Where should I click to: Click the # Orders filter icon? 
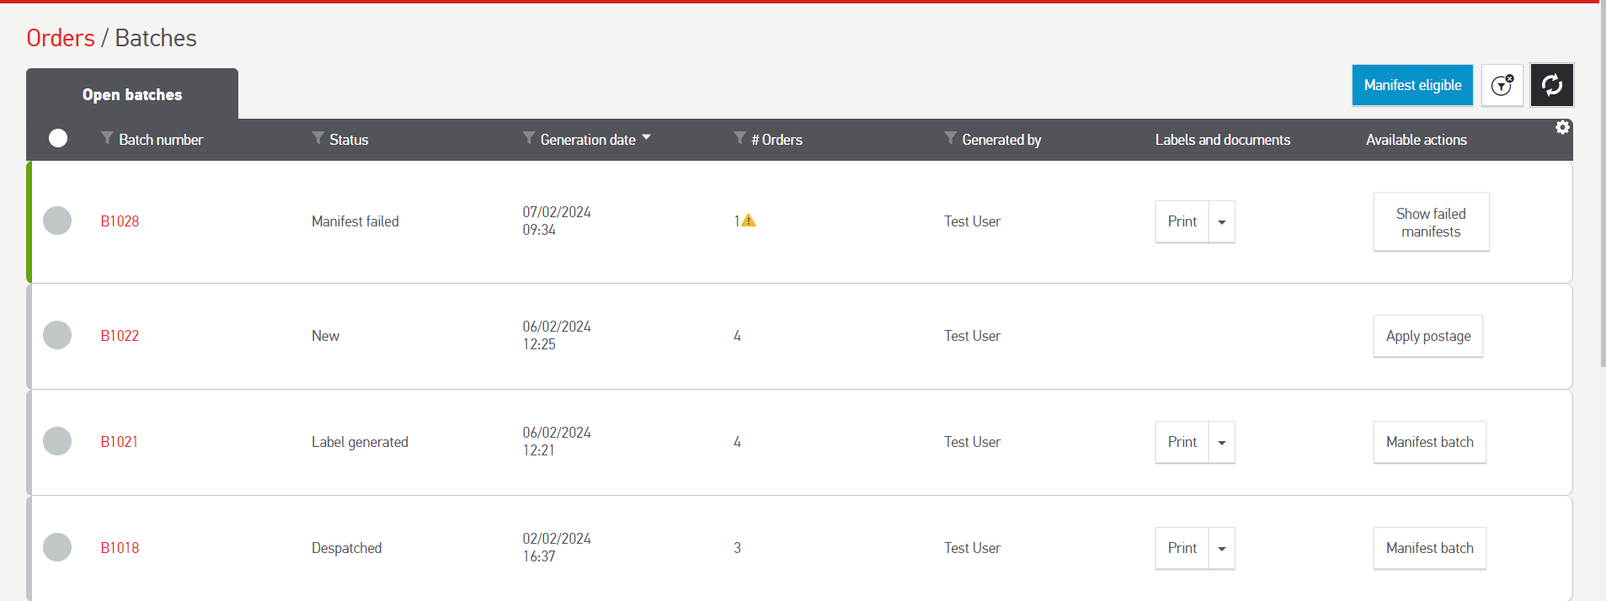pyautogui.click(x=739, y=138)
